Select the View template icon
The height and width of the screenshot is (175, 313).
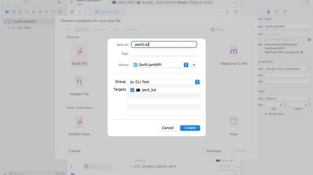233,122
